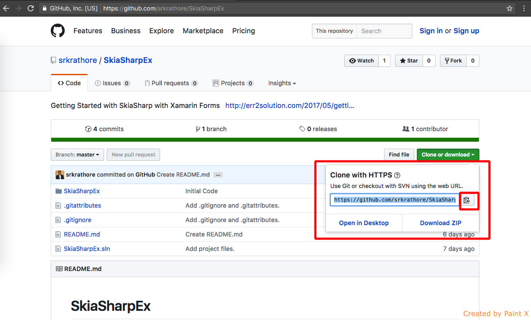Open the SkiaSharpEx folder
The image size is (531, 320).
[x=82, y=191]
